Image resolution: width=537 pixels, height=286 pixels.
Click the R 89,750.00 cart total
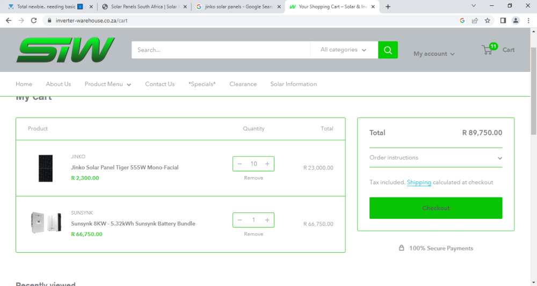click(x=482, y=133)
